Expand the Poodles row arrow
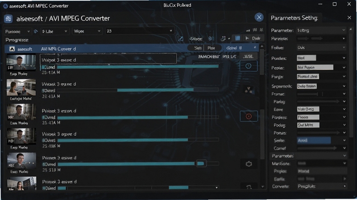Viewport: 357px width, 200px height. pos(344,58)
